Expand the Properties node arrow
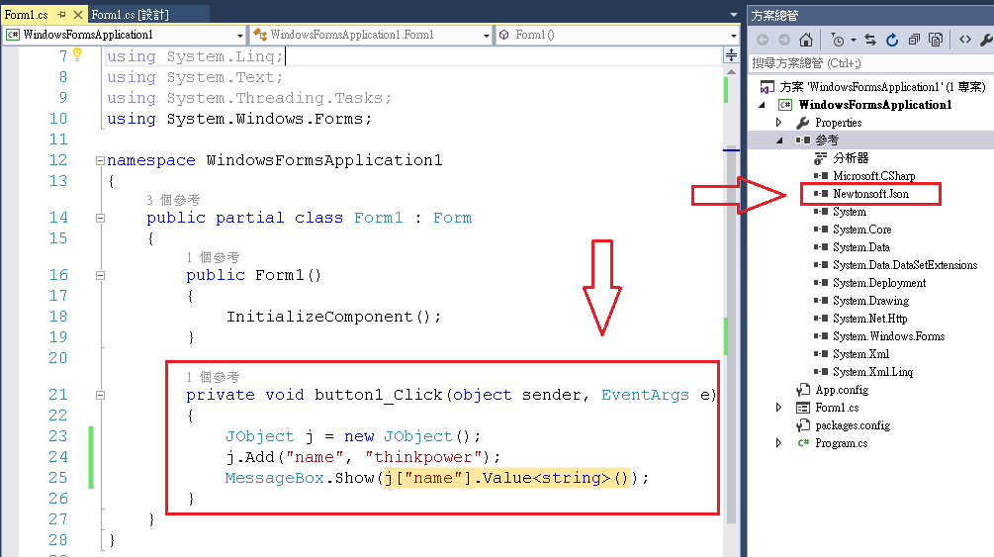The width and height of the screenshot is (994, 557). 779,123
